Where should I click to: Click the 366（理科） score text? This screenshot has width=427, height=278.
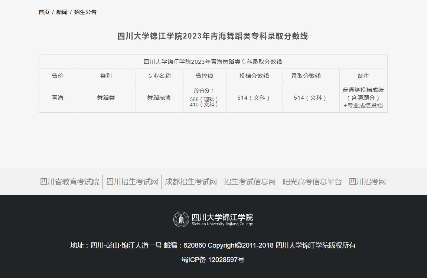[x=204, y=99]
